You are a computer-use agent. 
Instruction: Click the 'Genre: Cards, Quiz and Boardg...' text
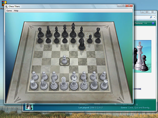(x=136, y=108)
